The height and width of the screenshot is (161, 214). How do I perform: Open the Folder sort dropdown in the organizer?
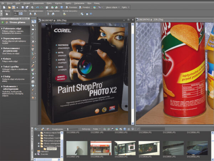97,129
